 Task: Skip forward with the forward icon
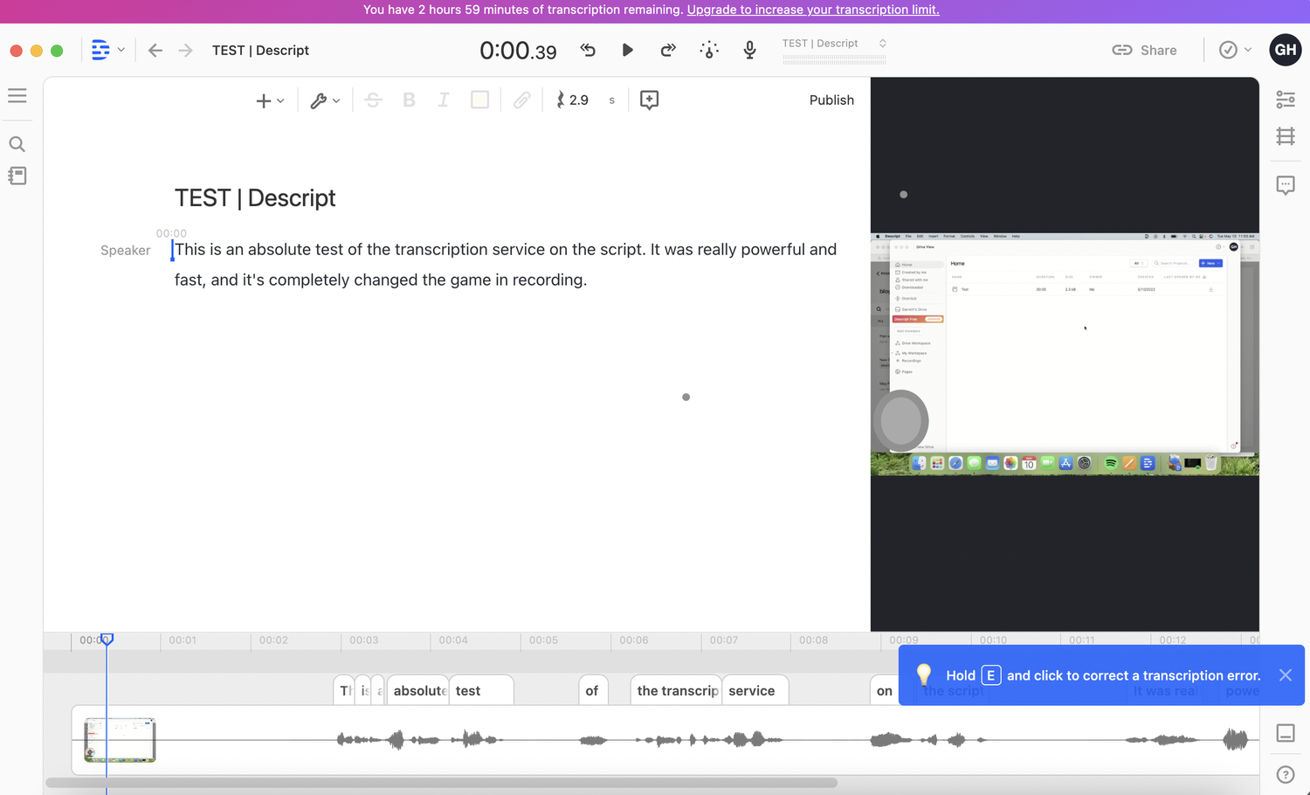coord(668,50)
